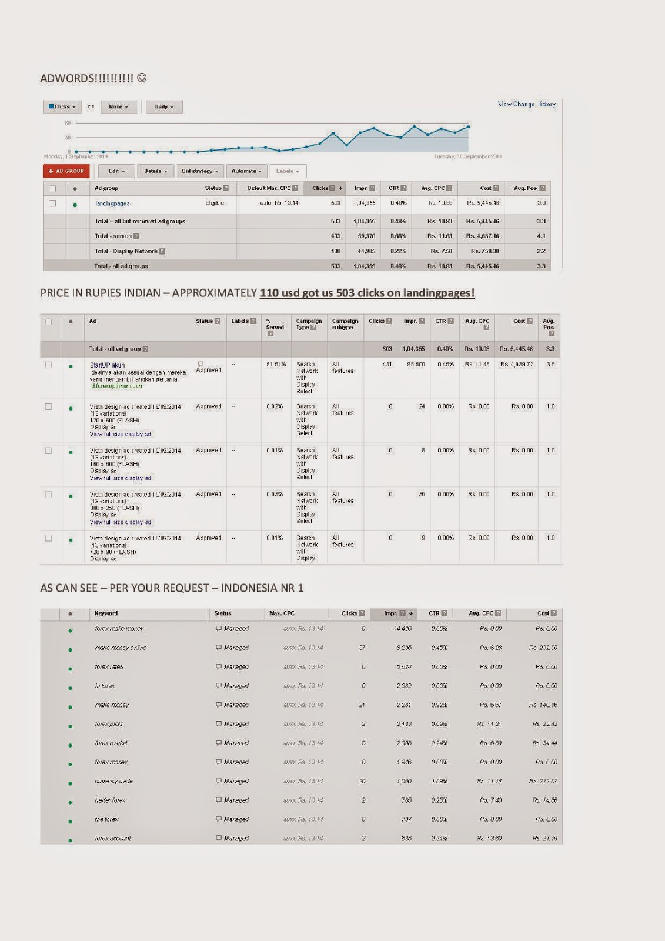Select keyword 'make money online'
This screenshot has height=941, width=665.
(121, 648)
